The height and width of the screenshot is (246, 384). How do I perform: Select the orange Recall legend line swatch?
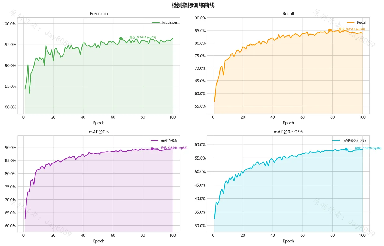(x=351, y=23)
